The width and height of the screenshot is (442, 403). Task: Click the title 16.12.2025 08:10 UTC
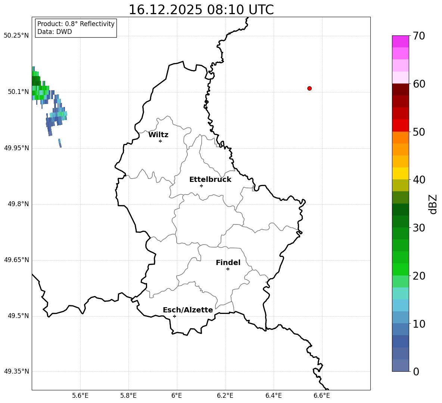click(201, 9)
